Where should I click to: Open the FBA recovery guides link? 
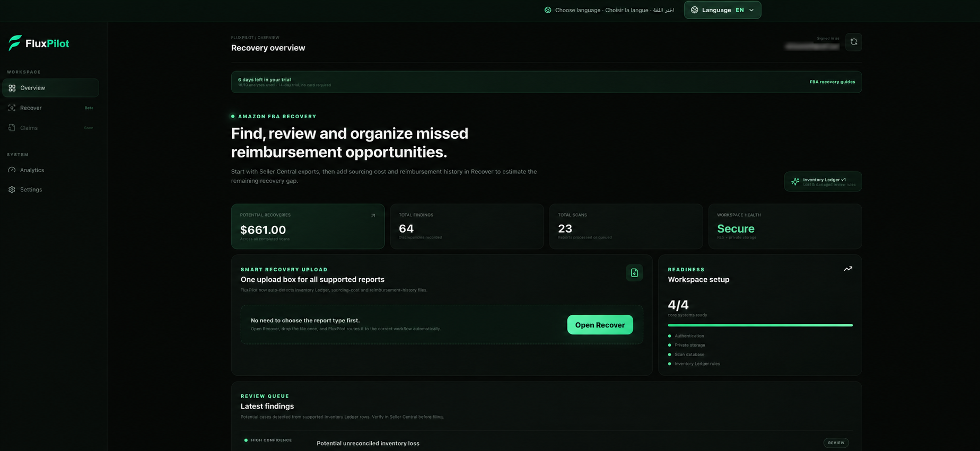(832, 82)
